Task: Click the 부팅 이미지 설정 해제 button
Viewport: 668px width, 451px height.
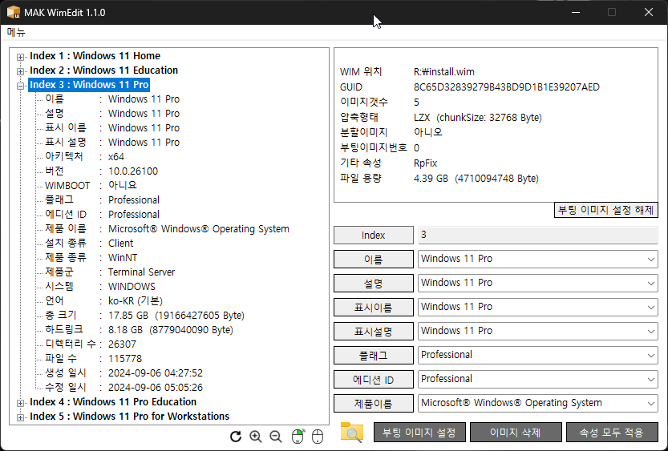Action: (x=605, y=210)
